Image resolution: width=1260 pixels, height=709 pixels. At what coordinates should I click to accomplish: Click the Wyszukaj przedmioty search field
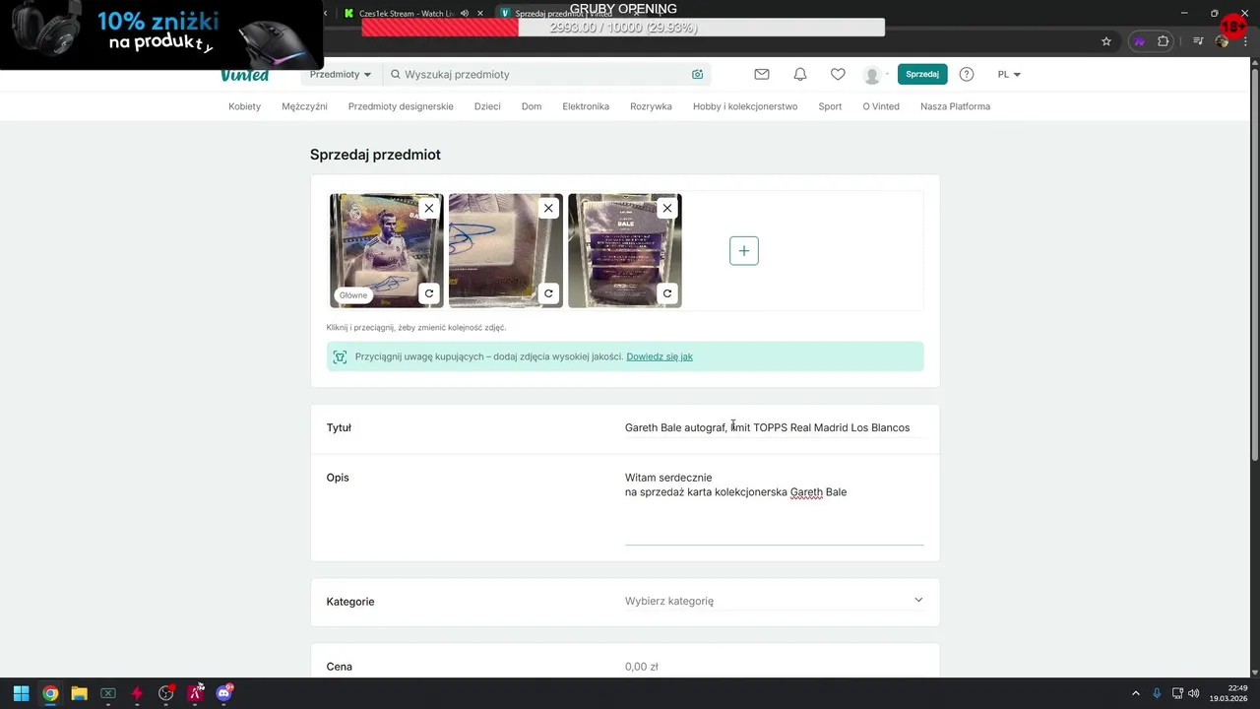pyautogui.click(x=546, y=75)
